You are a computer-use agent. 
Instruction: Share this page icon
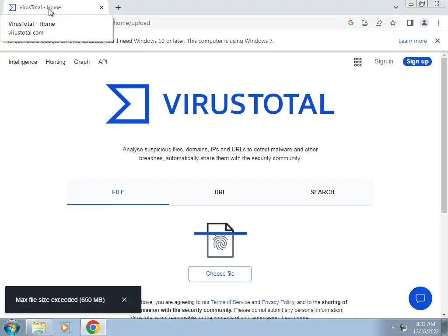coord(379,23)
